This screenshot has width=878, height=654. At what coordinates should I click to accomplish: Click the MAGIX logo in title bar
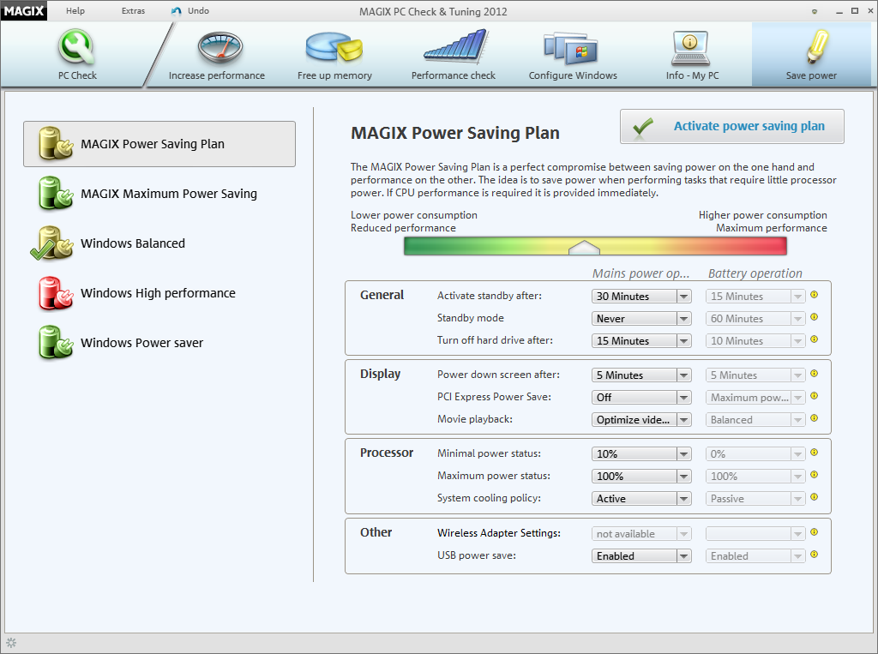pos(23,10)
